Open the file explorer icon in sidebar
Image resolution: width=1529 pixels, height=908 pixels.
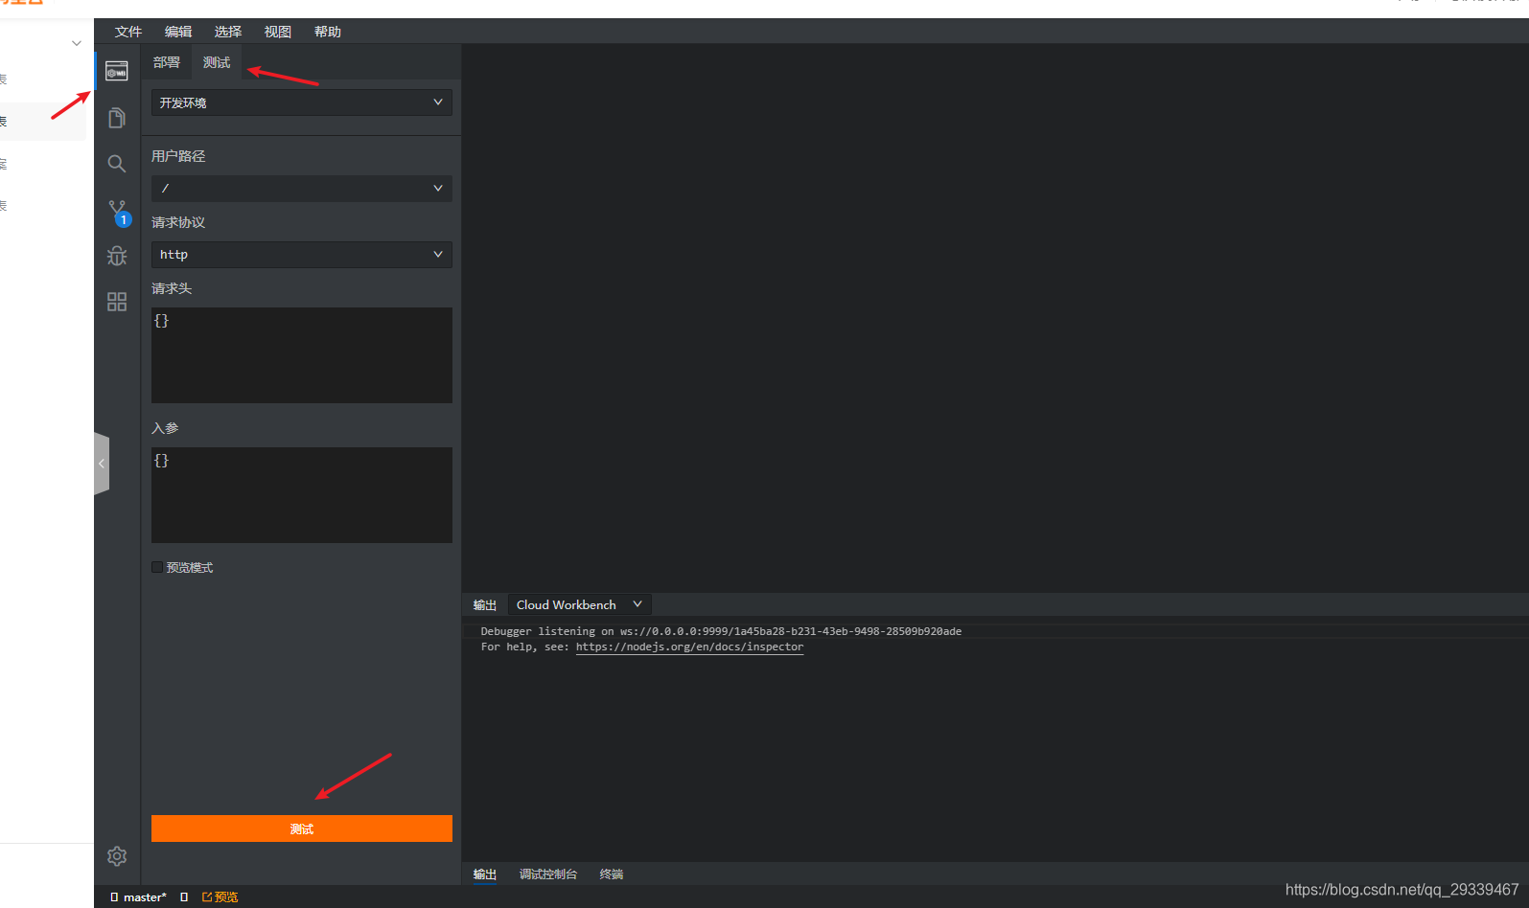pos(117,118)
